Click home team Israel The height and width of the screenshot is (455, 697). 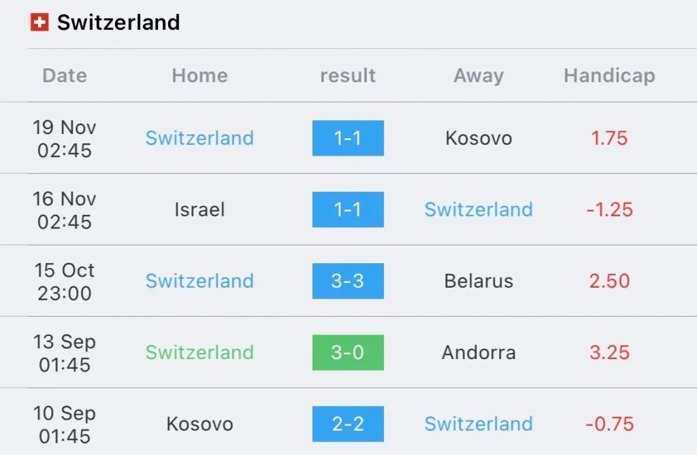199,209
